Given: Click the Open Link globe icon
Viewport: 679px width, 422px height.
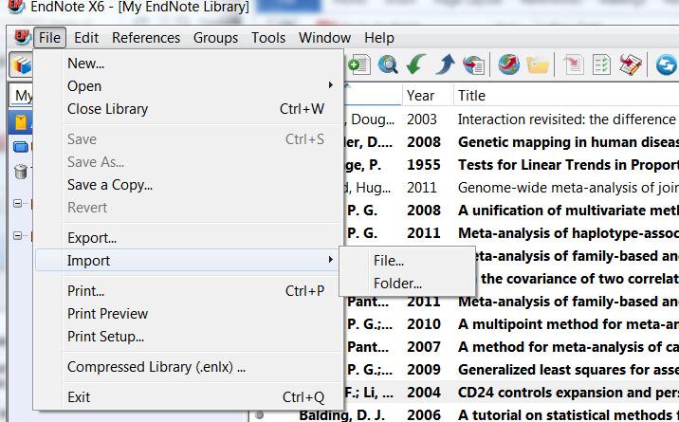Looking at the screenshot, I should pyautogui.click(x=509, y=65).
